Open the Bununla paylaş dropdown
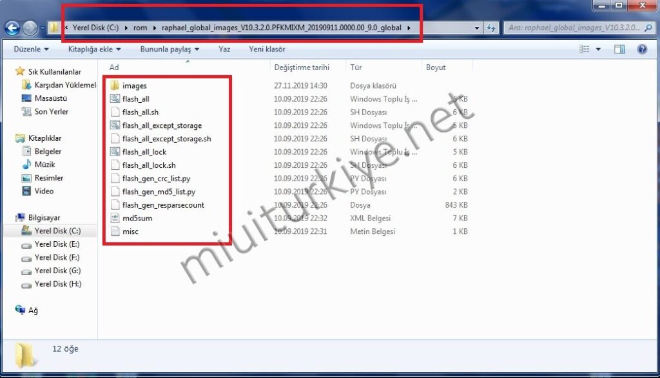This screenshot has height=378, width=660. (170, 50)
